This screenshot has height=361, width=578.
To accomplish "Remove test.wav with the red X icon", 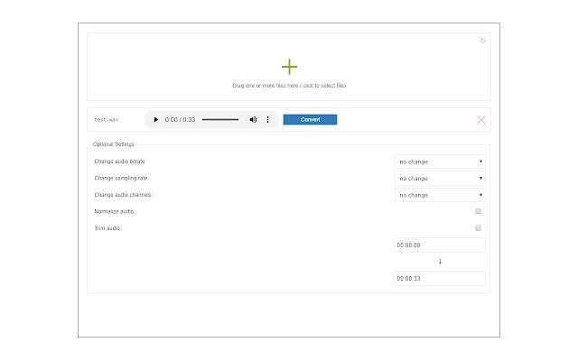I will coord(480,119).
